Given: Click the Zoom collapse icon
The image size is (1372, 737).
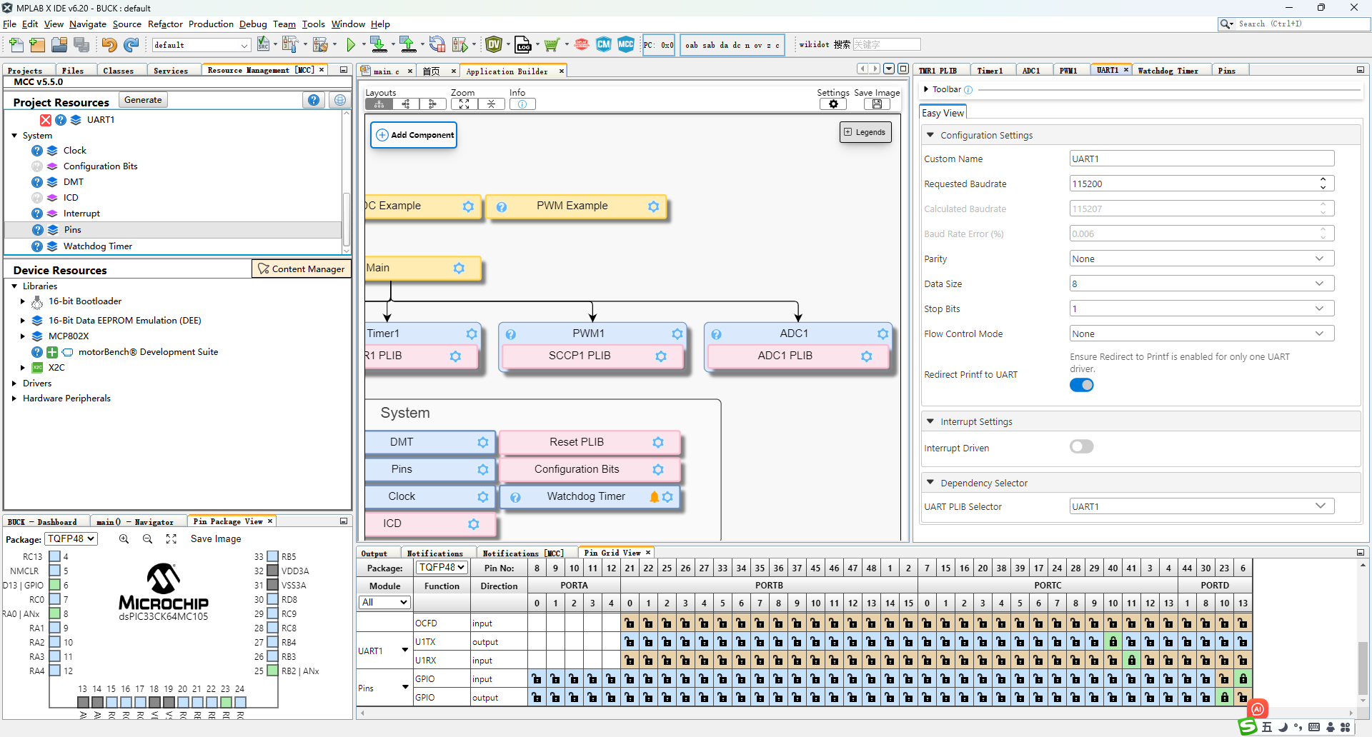Looking at the screenshot, I should point(491,104).
